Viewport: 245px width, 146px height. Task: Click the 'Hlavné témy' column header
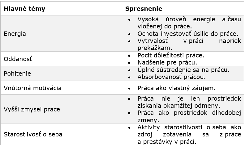tap(24, 9)
